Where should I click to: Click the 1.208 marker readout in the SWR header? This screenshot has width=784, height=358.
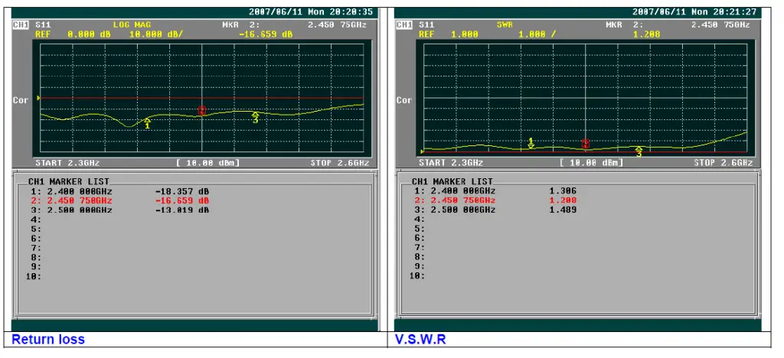646,34
